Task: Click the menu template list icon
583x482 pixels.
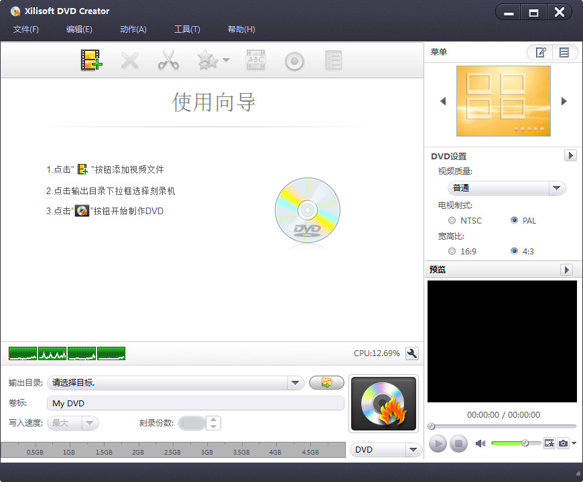Action: pyautogui.click(x=564, y=52)
